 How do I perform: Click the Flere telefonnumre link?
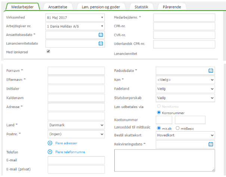[70, 152]
